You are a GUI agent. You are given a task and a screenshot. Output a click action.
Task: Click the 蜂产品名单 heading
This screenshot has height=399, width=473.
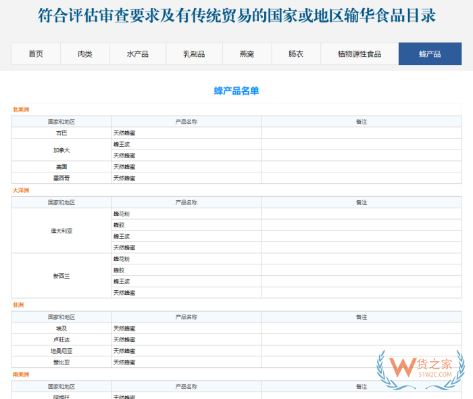[236, 91]
